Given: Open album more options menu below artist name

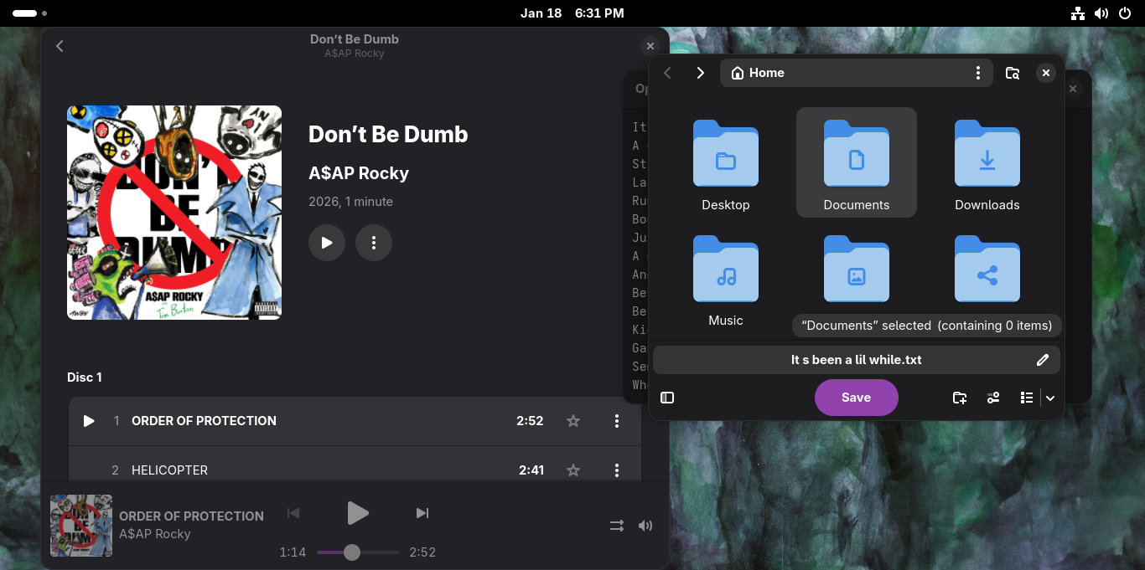Looking at the screenshot, I should pyautogui.click(x=374, y=243).
